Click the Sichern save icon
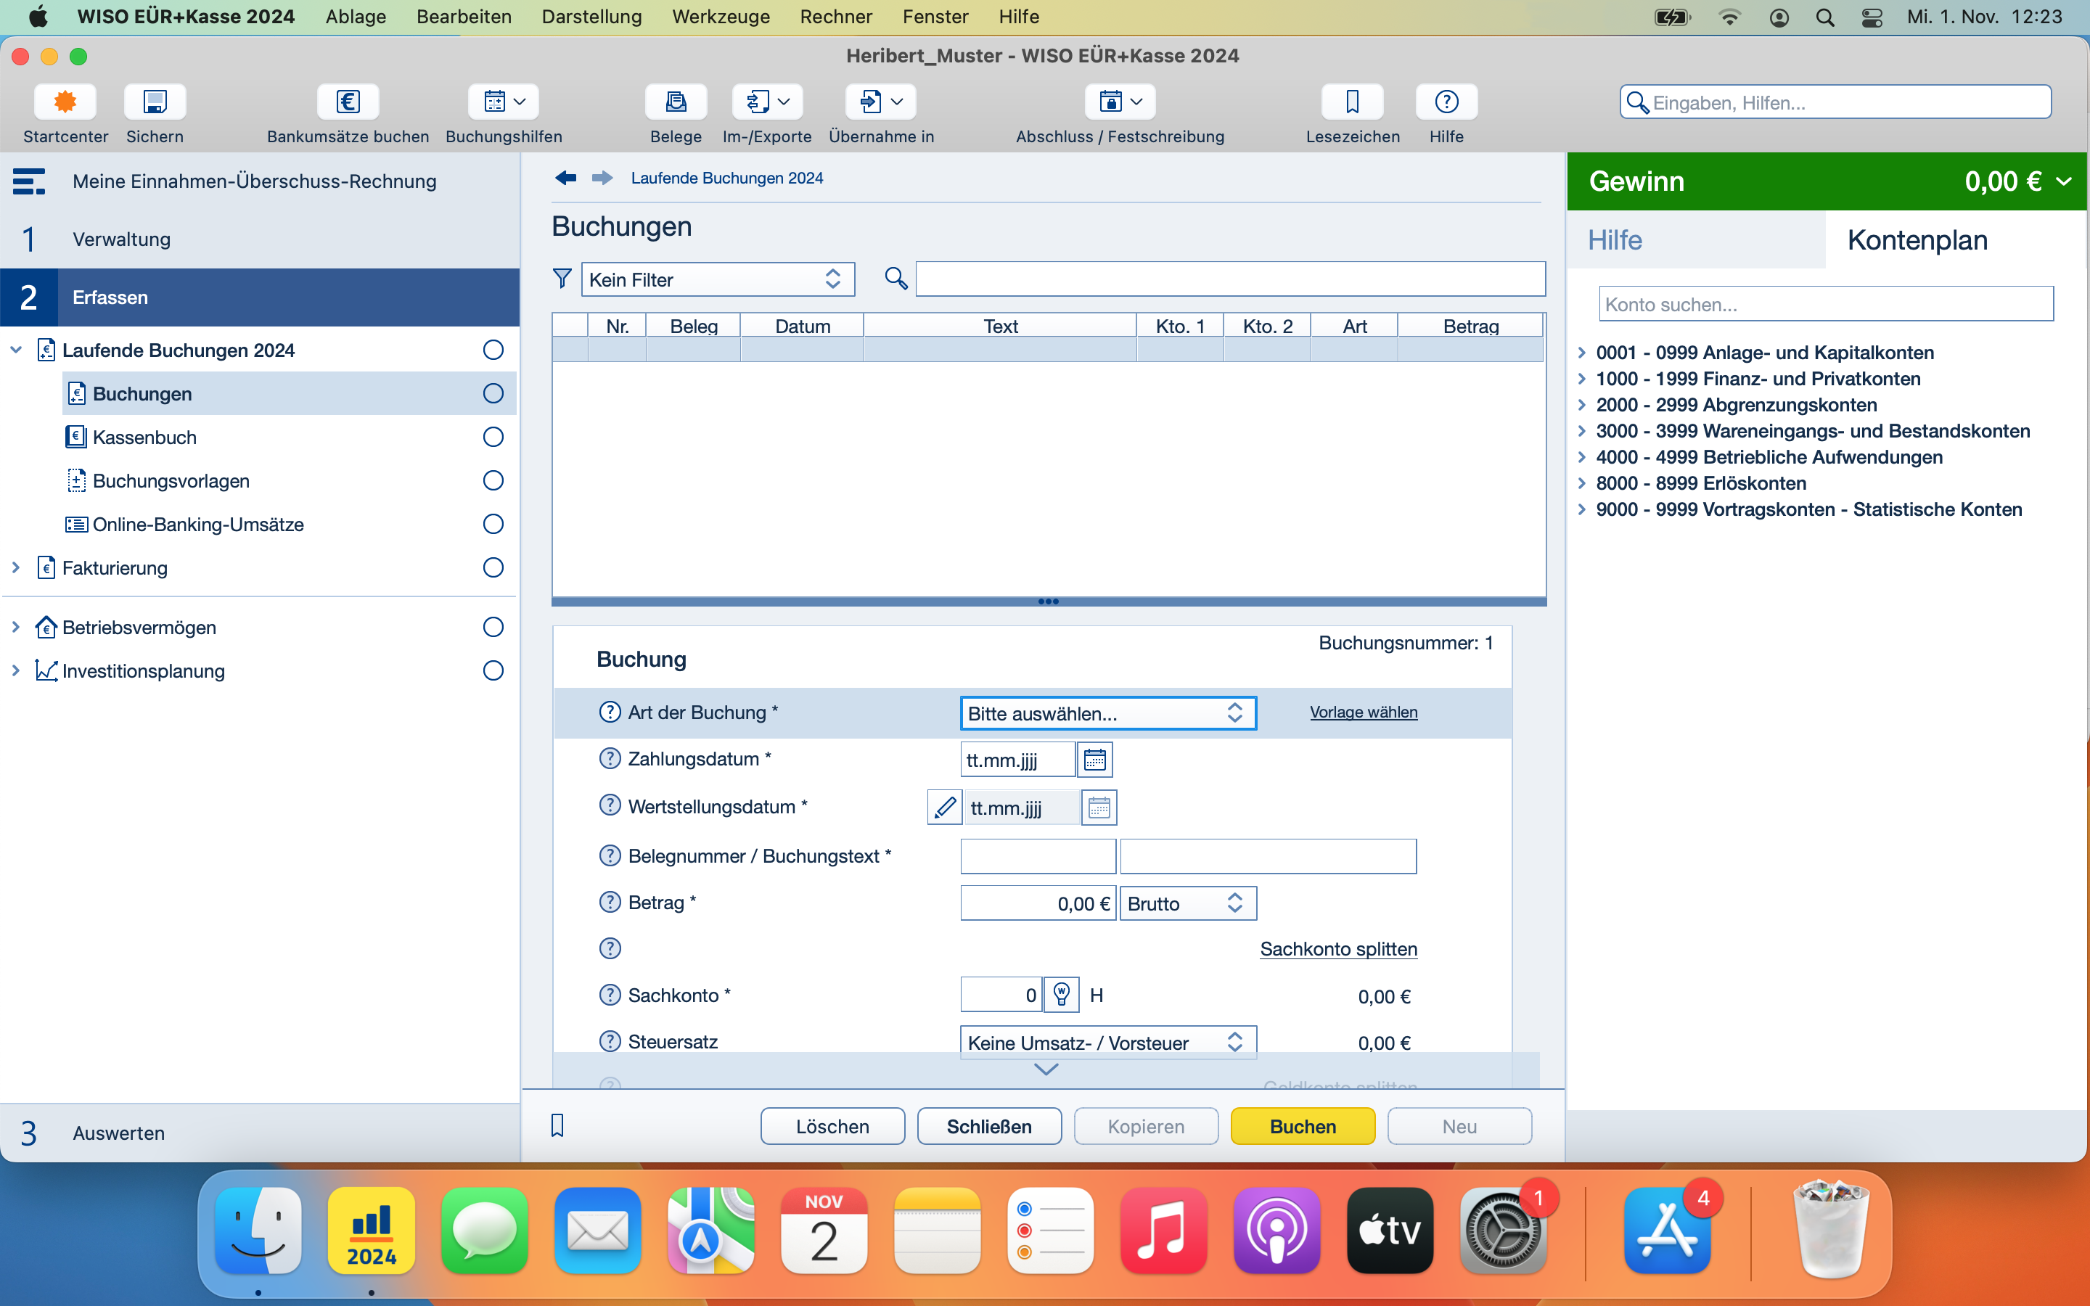Viewport: 2090px width, 1306px height. tap(155, 102)
